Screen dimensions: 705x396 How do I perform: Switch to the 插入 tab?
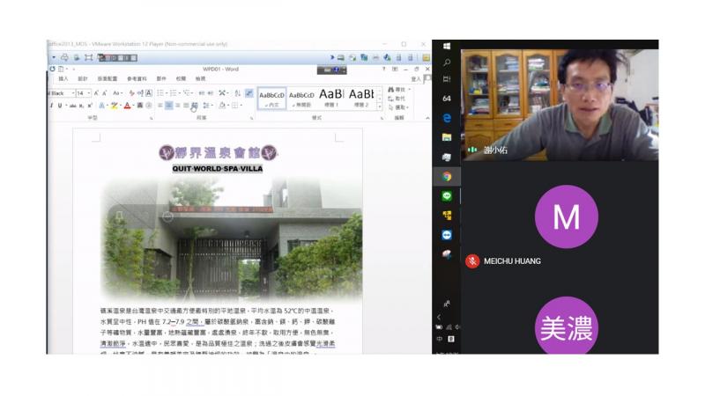point(63,79)
